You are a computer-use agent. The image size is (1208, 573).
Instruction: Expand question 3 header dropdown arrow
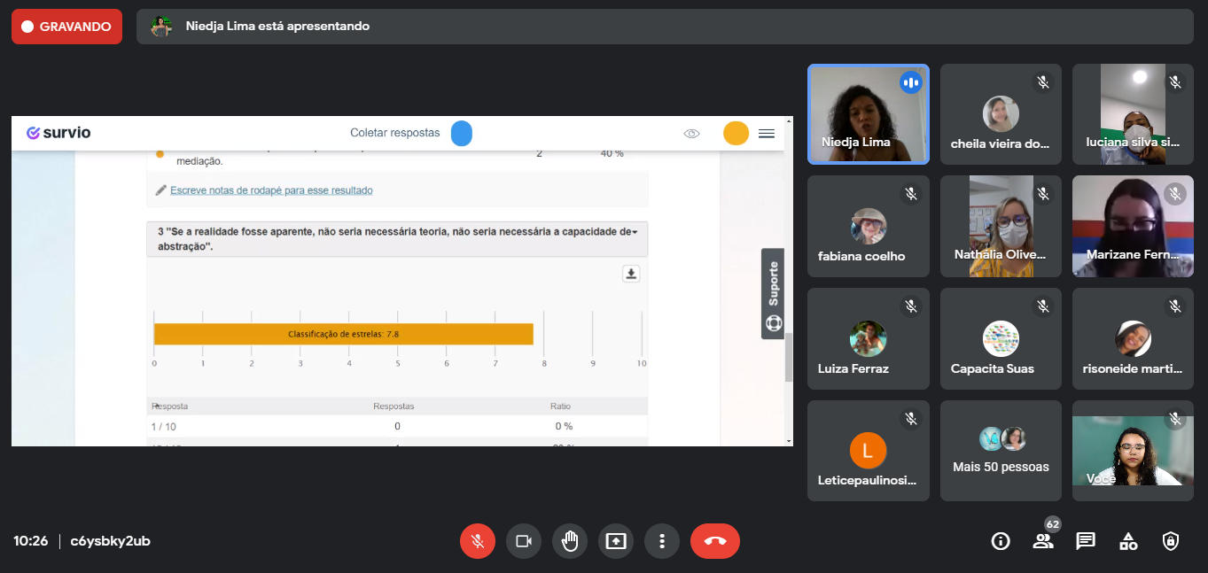(x=635, y=232)
